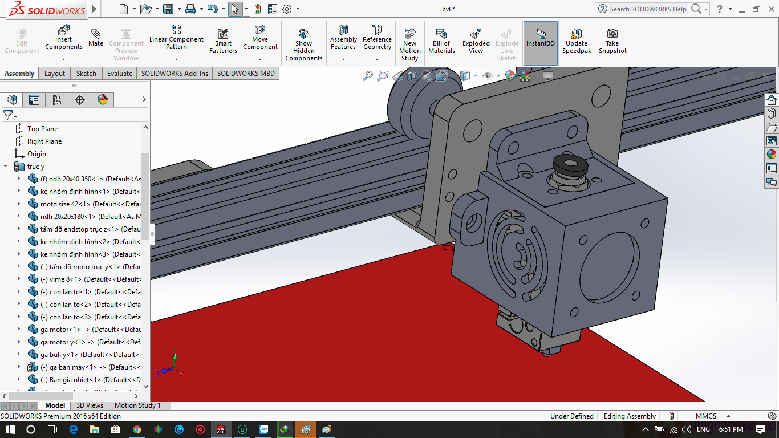
Task: Switch to the Sketch tab
Action: coord(86,74)
